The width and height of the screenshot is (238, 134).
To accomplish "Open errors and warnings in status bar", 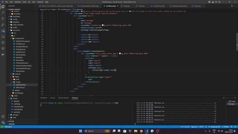I will click(x=8, y=127).
